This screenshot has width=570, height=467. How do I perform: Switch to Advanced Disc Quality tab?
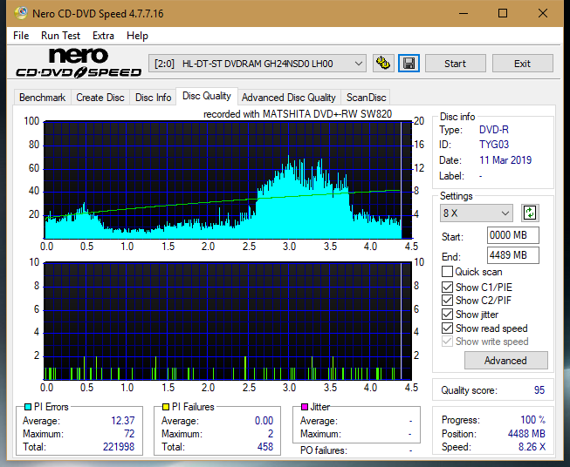click(x=289, y=98)
